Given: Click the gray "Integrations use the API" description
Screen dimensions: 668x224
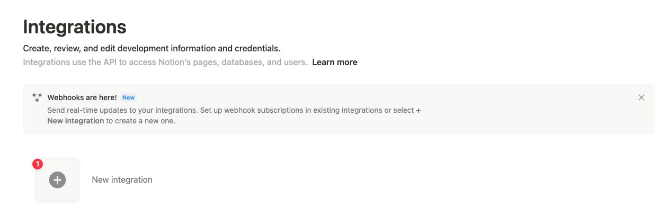Looking at the screenshot, I should click(x=79, y=62).
